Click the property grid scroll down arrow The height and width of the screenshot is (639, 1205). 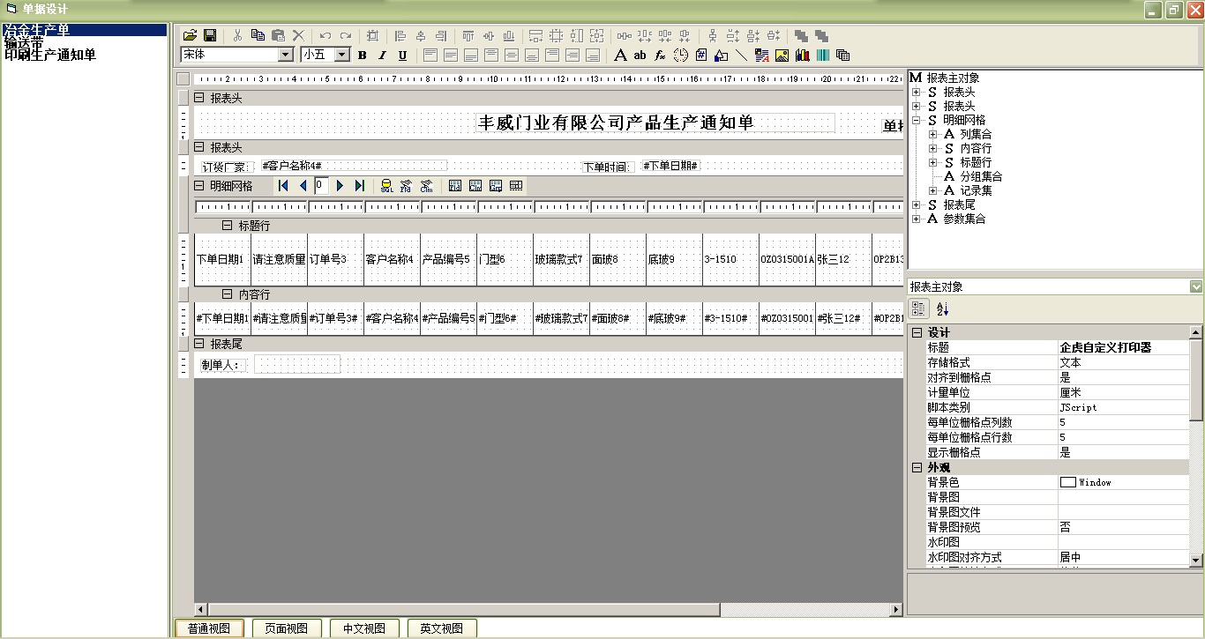1195,560
